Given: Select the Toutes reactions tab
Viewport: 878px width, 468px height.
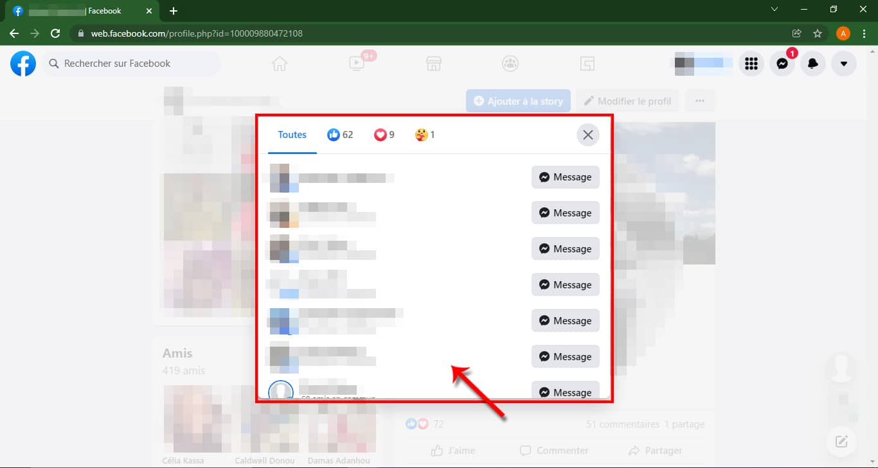Looking at the screenshot, I should [292, 135].
